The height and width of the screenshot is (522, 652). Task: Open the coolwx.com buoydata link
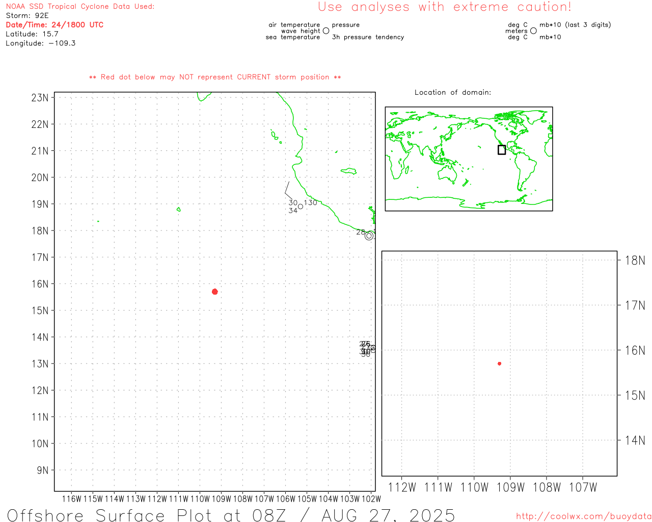[x=584, y=516]
